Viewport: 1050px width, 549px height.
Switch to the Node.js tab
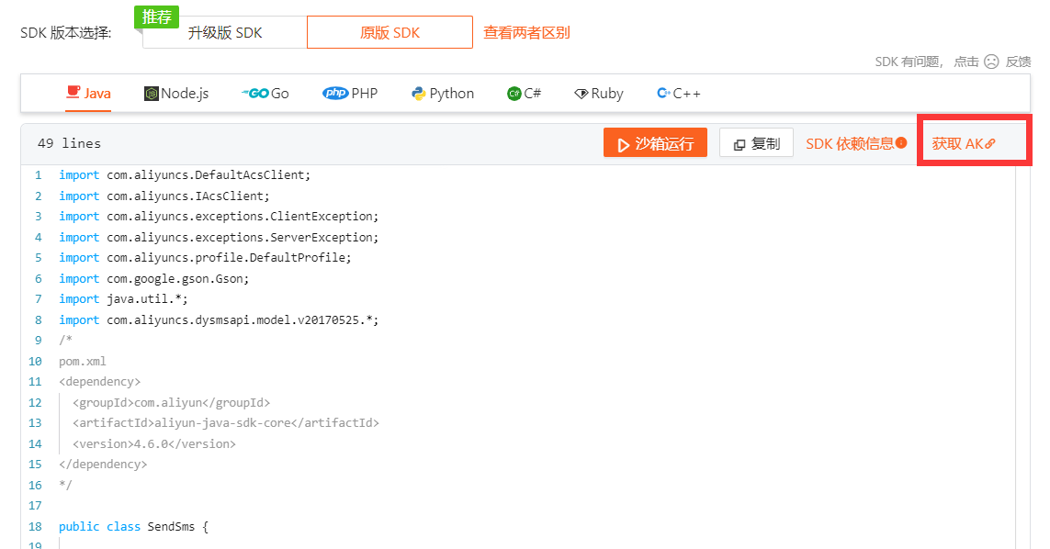pyautogui.click(x=176, y=93)
